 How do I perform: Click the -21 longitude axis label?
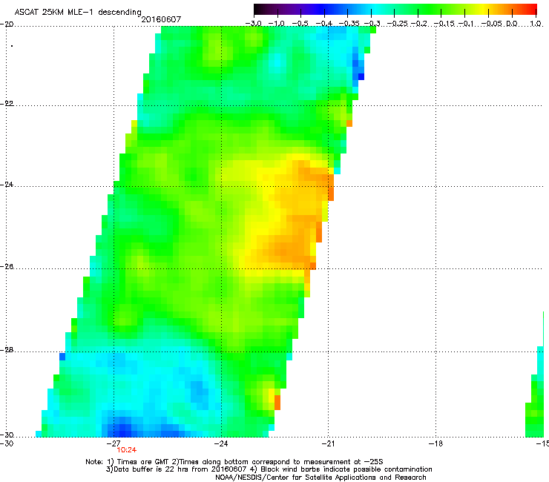coord(328,443)
